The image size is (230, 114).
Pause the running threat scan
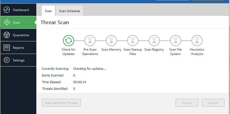187,103
